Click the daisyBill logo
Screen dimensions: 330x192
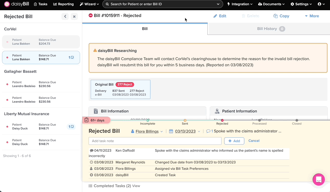pyautogui.click(x=16, y=4)
